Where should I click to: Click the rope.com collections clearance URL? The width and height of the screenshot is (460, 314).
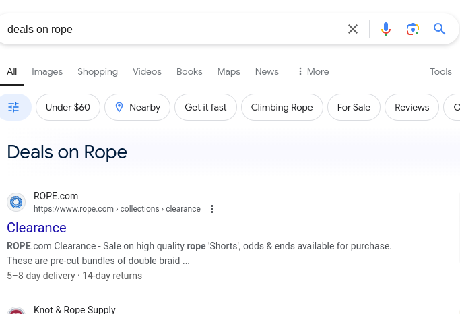pyautogui.click(x=117, y=209)
